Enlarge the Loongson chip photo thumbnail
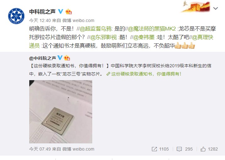Viewport: 225px width, 160px height. point(61,112)
